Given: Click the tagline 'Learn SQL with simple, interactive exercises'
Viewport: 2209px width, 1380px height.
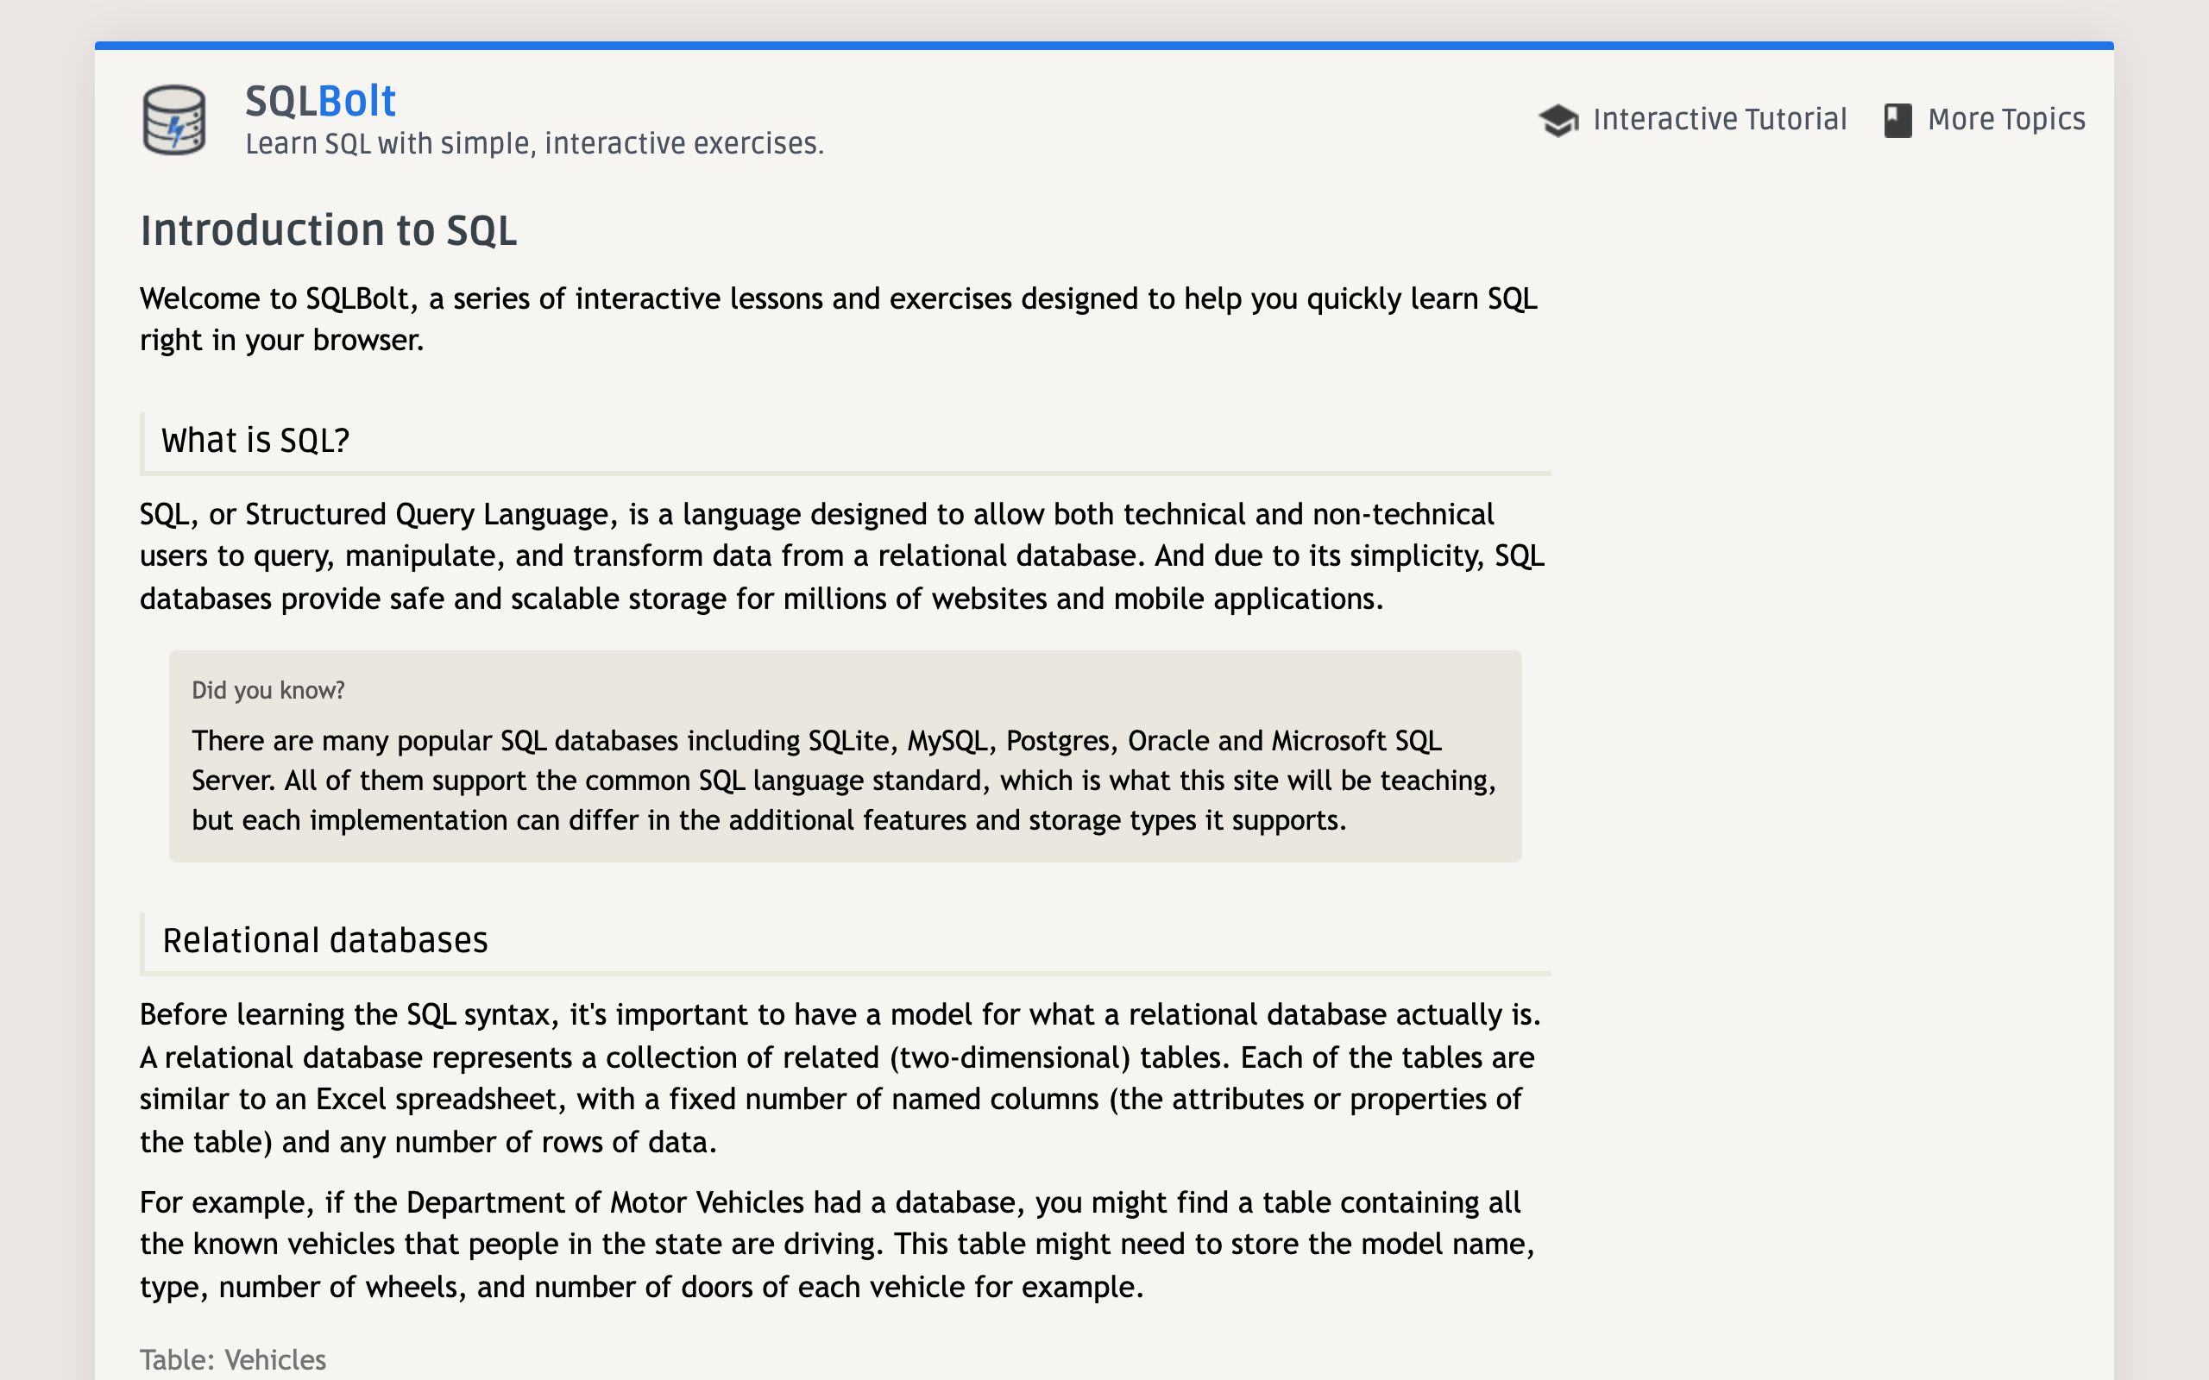Looking at the screenshot, I should (x=534, y=144).
